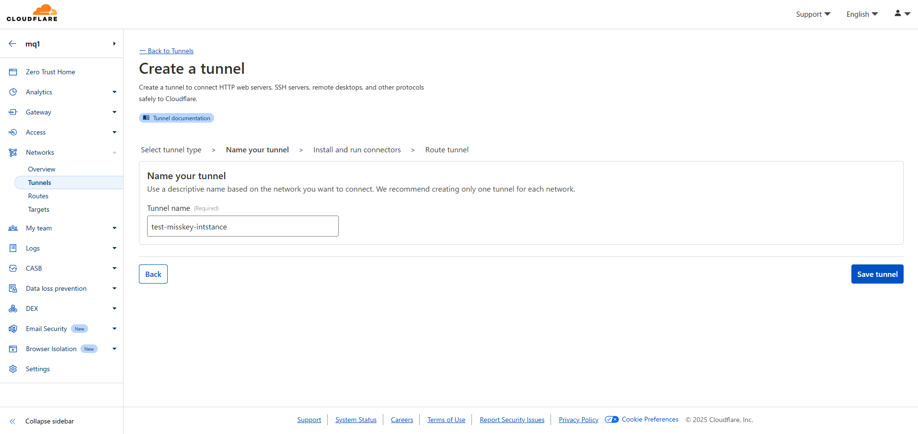Click the New badge beside Browser Isolation
This screenshot has height=434, width=918.
89,349
